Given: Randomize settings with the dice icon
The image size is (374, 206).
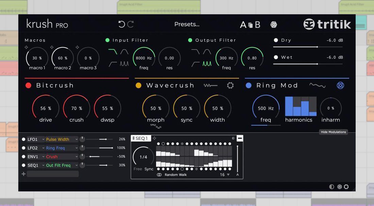Looking at the screenshot, I should click(274, 24).
